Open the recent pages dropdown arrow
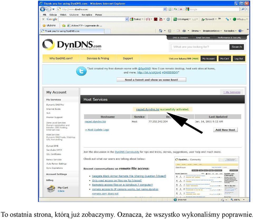Viewport: 253px width, 219px height. point(53,9)
